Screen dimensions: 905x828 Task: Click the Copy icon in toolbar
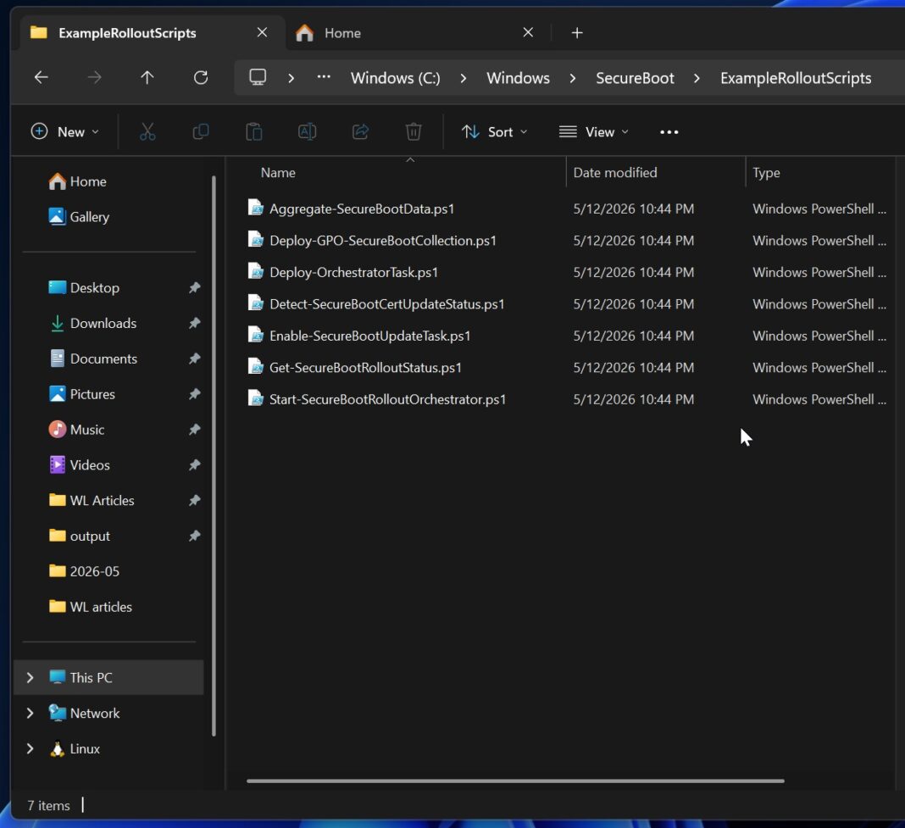tap(200, 132)
